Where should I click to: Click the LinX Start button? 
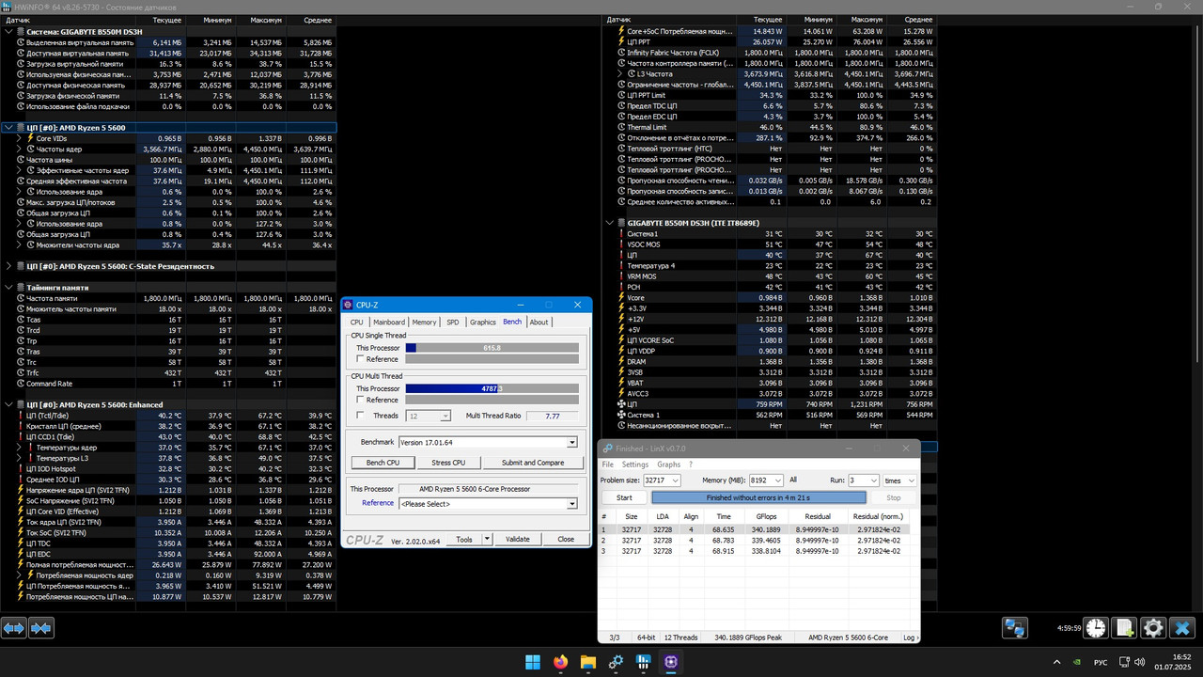click(624, 497)
